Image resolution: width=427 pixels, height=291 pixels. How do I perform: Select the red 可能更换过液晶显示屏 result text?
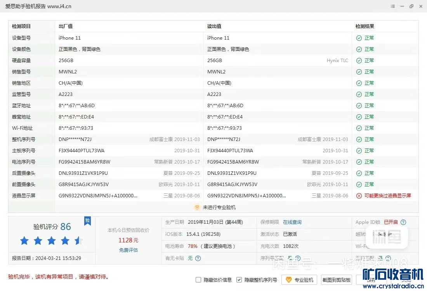tap(388, 196)
